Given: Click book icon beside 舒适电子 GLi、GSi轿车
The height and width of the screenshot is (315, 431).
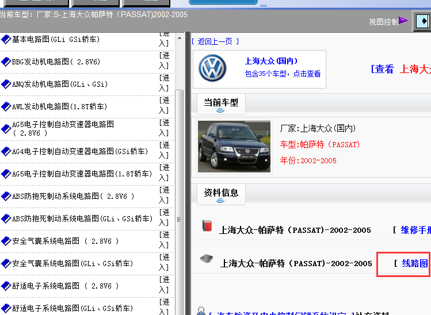Looking at the screenshot, I should [6, 309].
